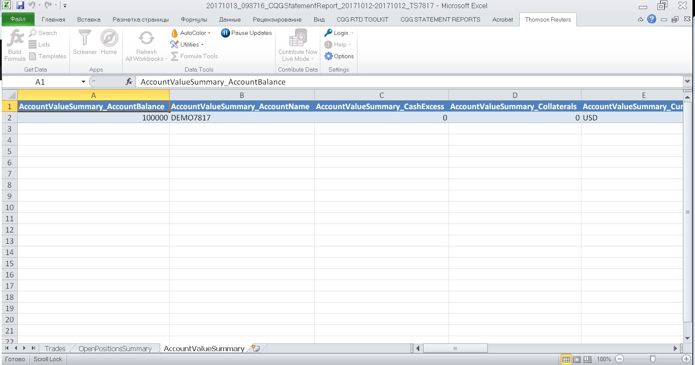Open the Acrobat ribbon tab
This screenshot has height=365, width=695.
tap(502, 19)
